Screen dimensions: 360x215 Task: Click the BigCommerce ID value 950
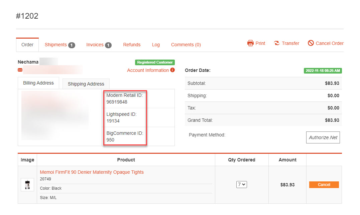click(x=110, y=140)
